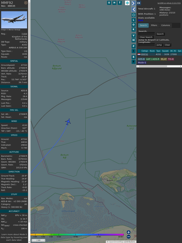The image size is (182, 243).
Task: Open the map layer switcher
Action: (x=127, y=3)
